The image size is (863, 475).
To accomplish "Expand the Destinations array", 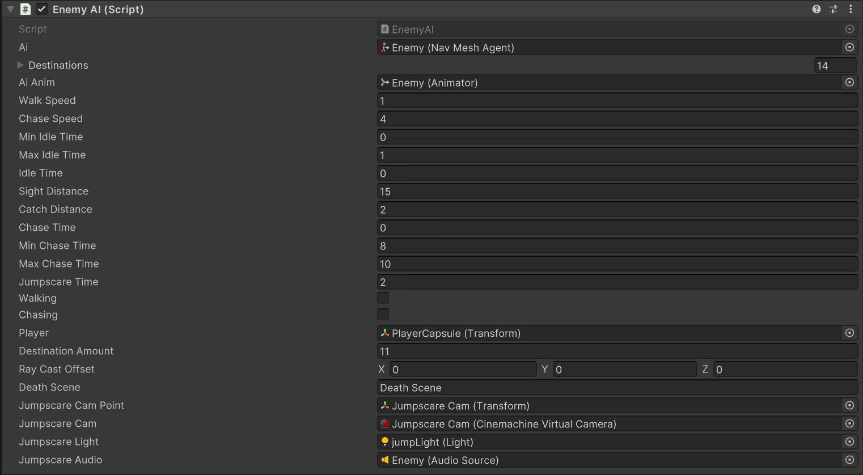I will pyautogui.click(x=20, y=65).
